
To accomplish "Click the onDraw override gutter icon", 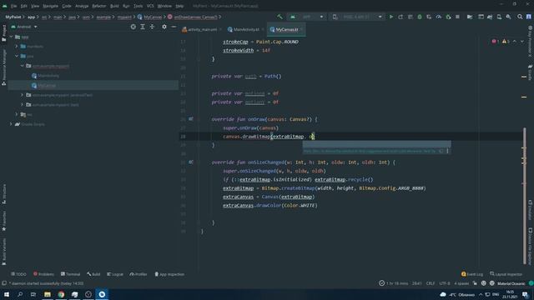I will pos(191,119).
